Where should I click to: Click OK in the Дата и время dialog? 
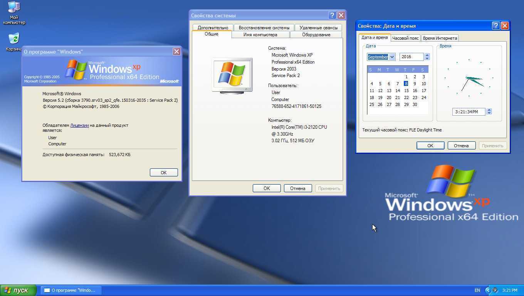[x=430, y=146]
